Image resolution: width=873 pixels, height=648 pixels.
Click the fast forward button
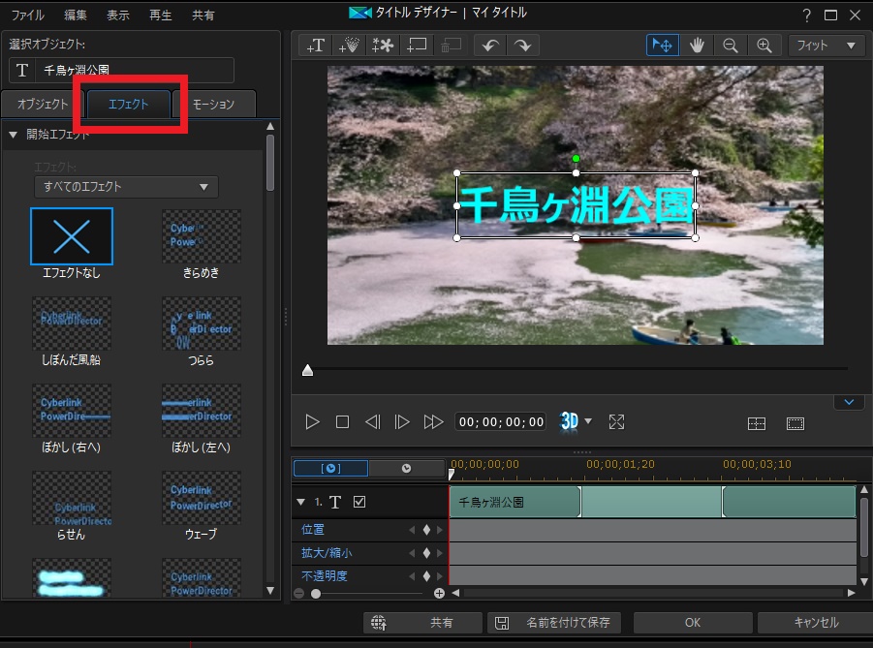(x=433, y=422)
